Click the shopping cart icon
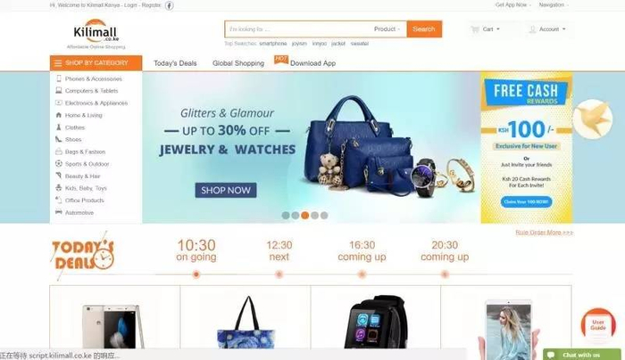This screenshot has height=360, width=625. pyautogui.click(x=475, y=29)
